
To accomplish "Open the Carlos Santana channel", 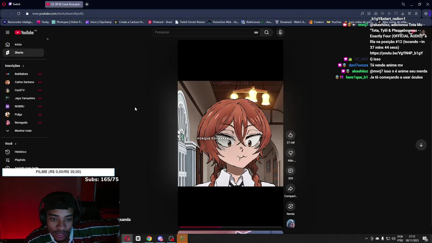I will point(23,82).
